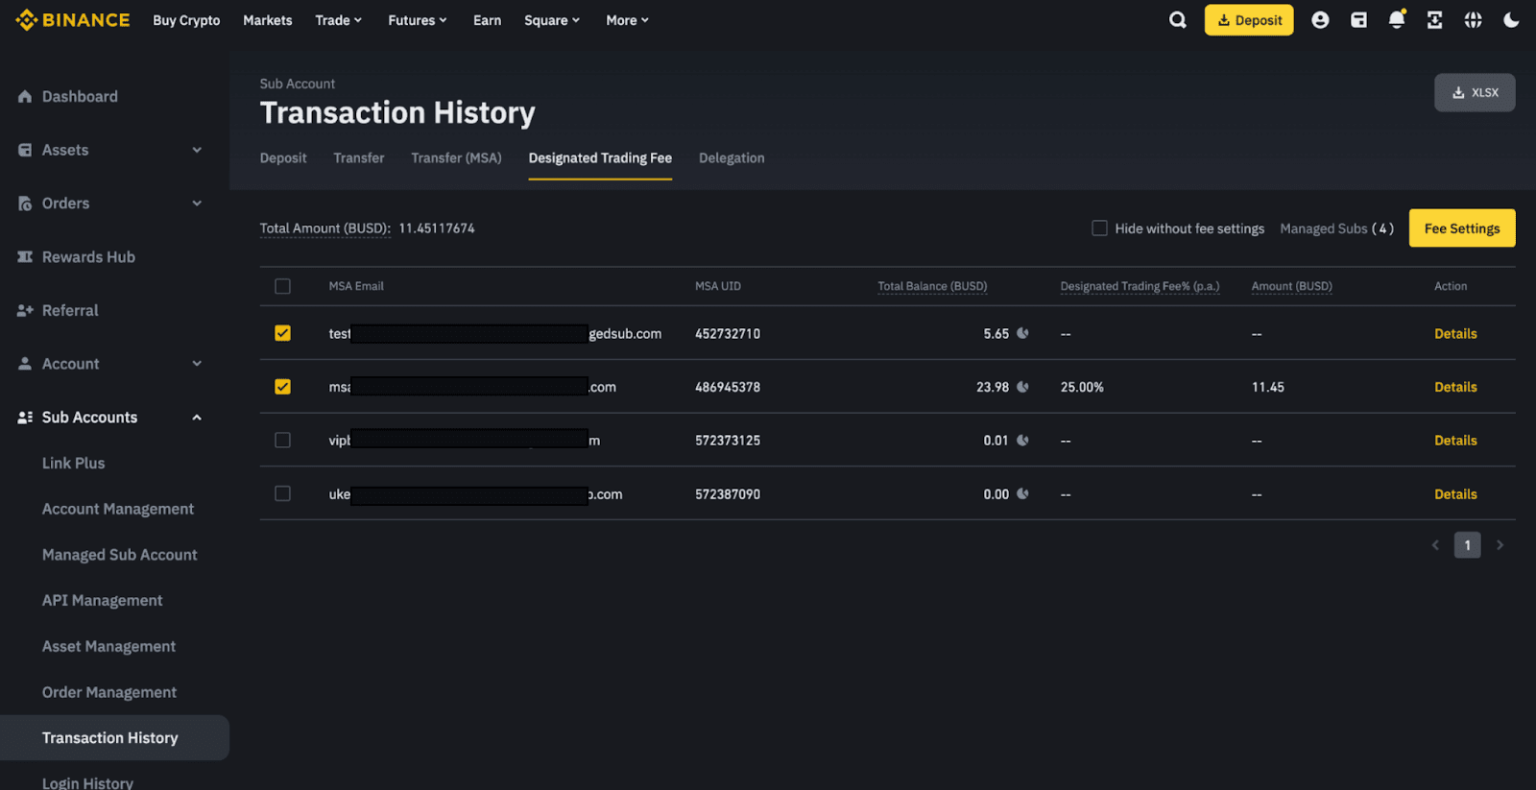Switch to the Transfer (MSA) tab
The height and width of the screenshot is (790, 1536).
[x=456, y=158]
